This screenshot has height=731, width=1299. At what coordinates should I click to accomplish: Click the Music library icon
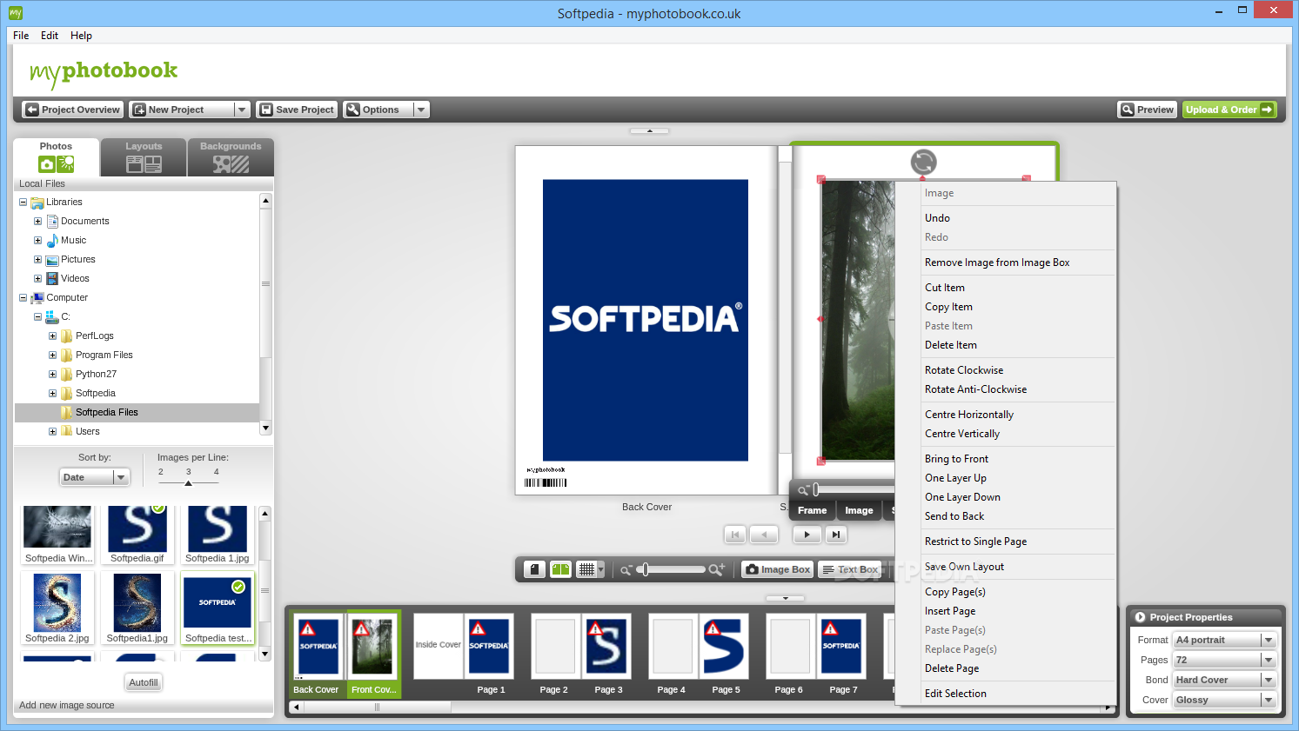[x=52, y=241]
